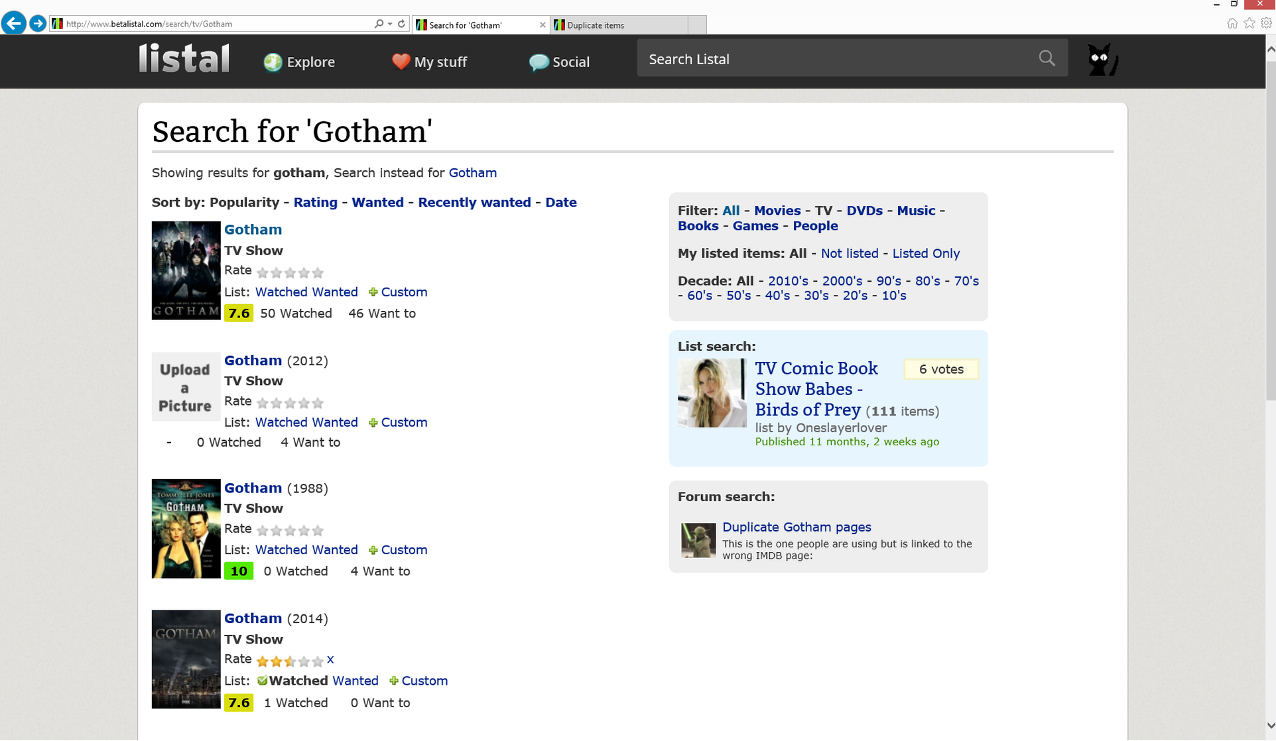1276x741 pixels.
Task: Sort results by Date
Action: point(560,203)
